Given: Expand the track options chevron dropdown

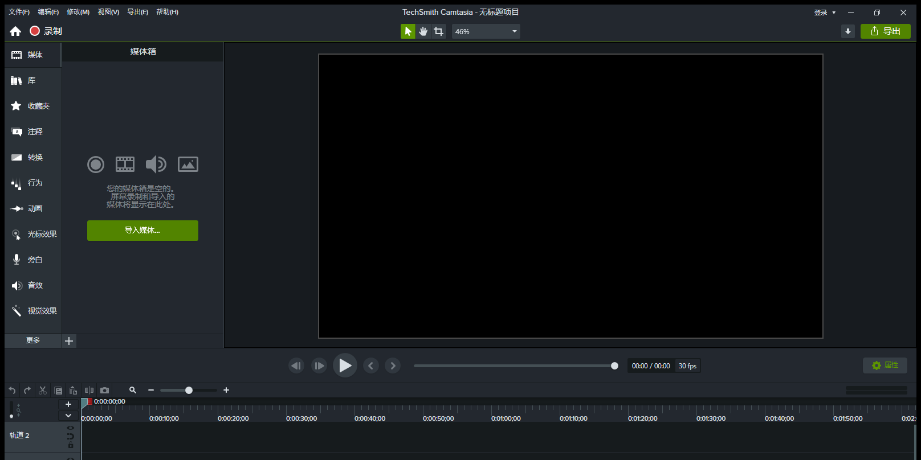Looking at the screenshot, I should (68, 416).
